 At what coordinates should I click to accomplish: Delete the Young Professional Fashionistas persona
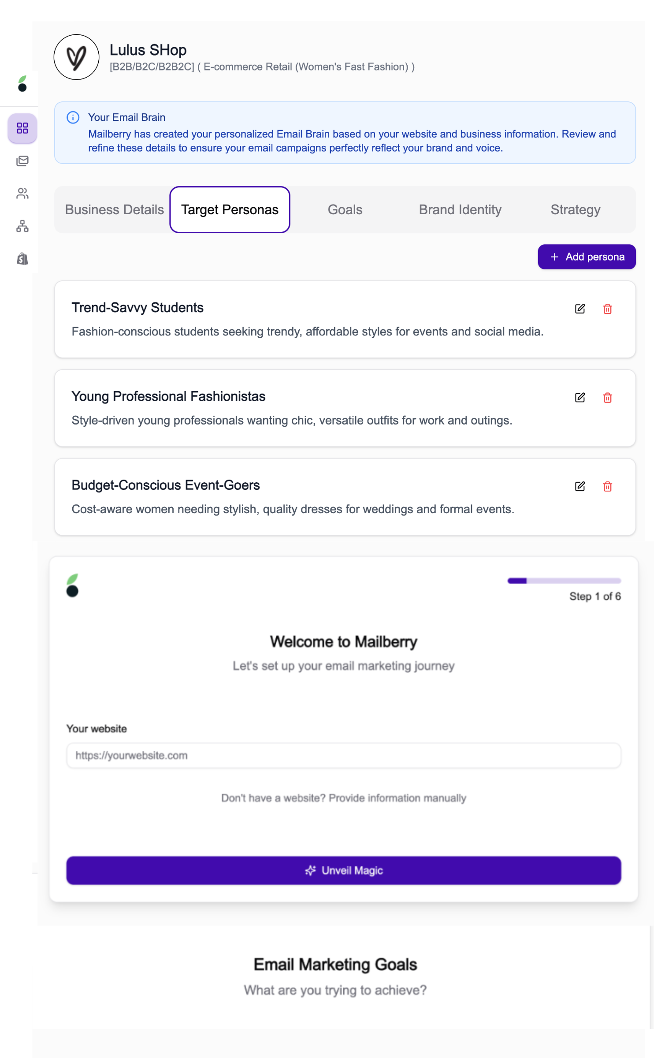tap(607, 398)
